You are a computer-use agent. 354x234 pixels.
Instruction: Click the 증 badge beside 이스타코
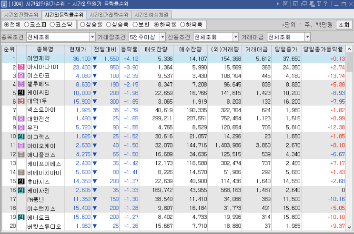(21, 76)
